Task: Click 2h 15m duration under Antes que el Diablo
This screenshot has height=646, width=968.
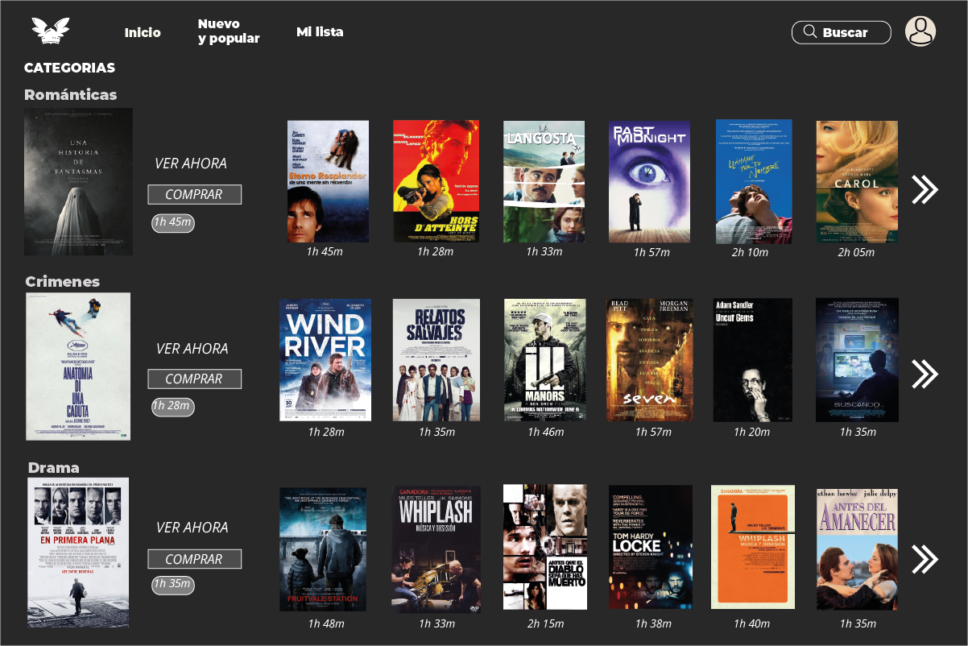Action: click(545, 623)
